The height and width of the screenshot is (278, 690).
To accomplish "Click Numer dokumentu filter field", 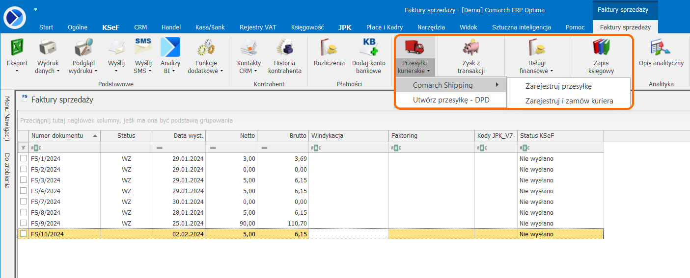I will pos(64,148).
